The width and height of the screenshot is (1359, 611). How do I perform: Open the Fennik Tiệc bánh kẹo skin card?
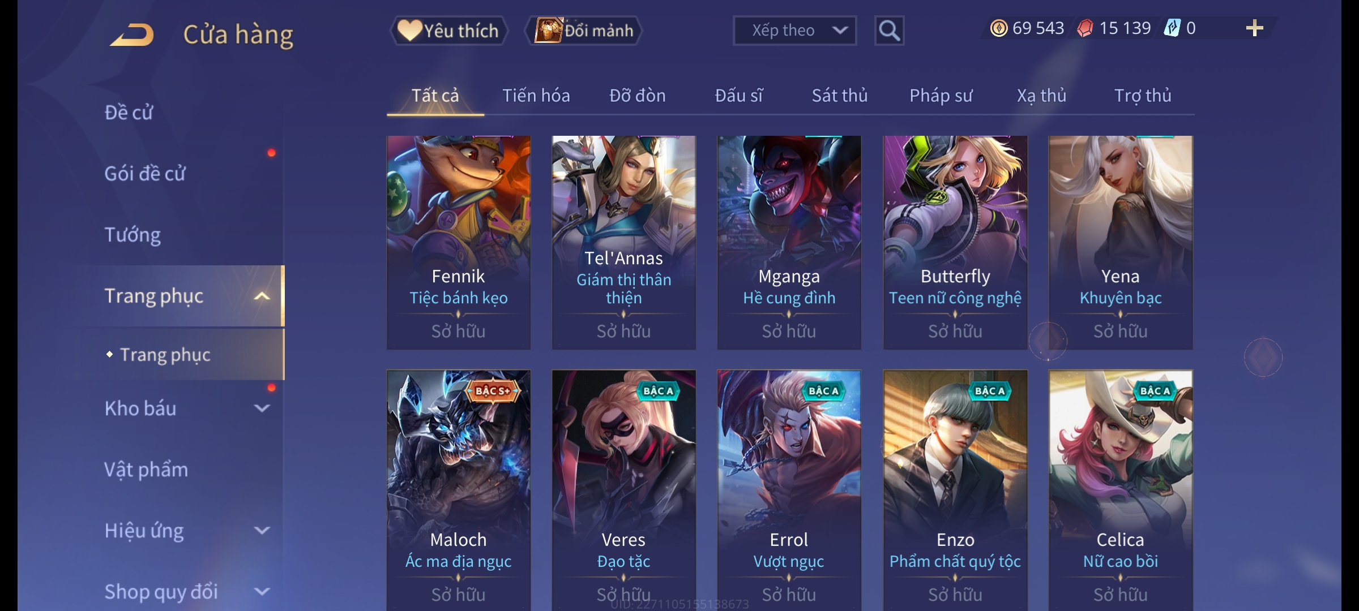click(459, 242)
